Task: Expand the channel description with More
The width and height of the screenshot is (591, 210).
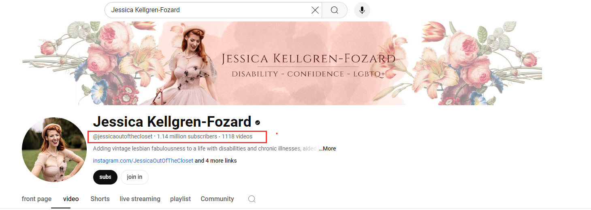Action: pyautogui.click(x=327, y=148)
